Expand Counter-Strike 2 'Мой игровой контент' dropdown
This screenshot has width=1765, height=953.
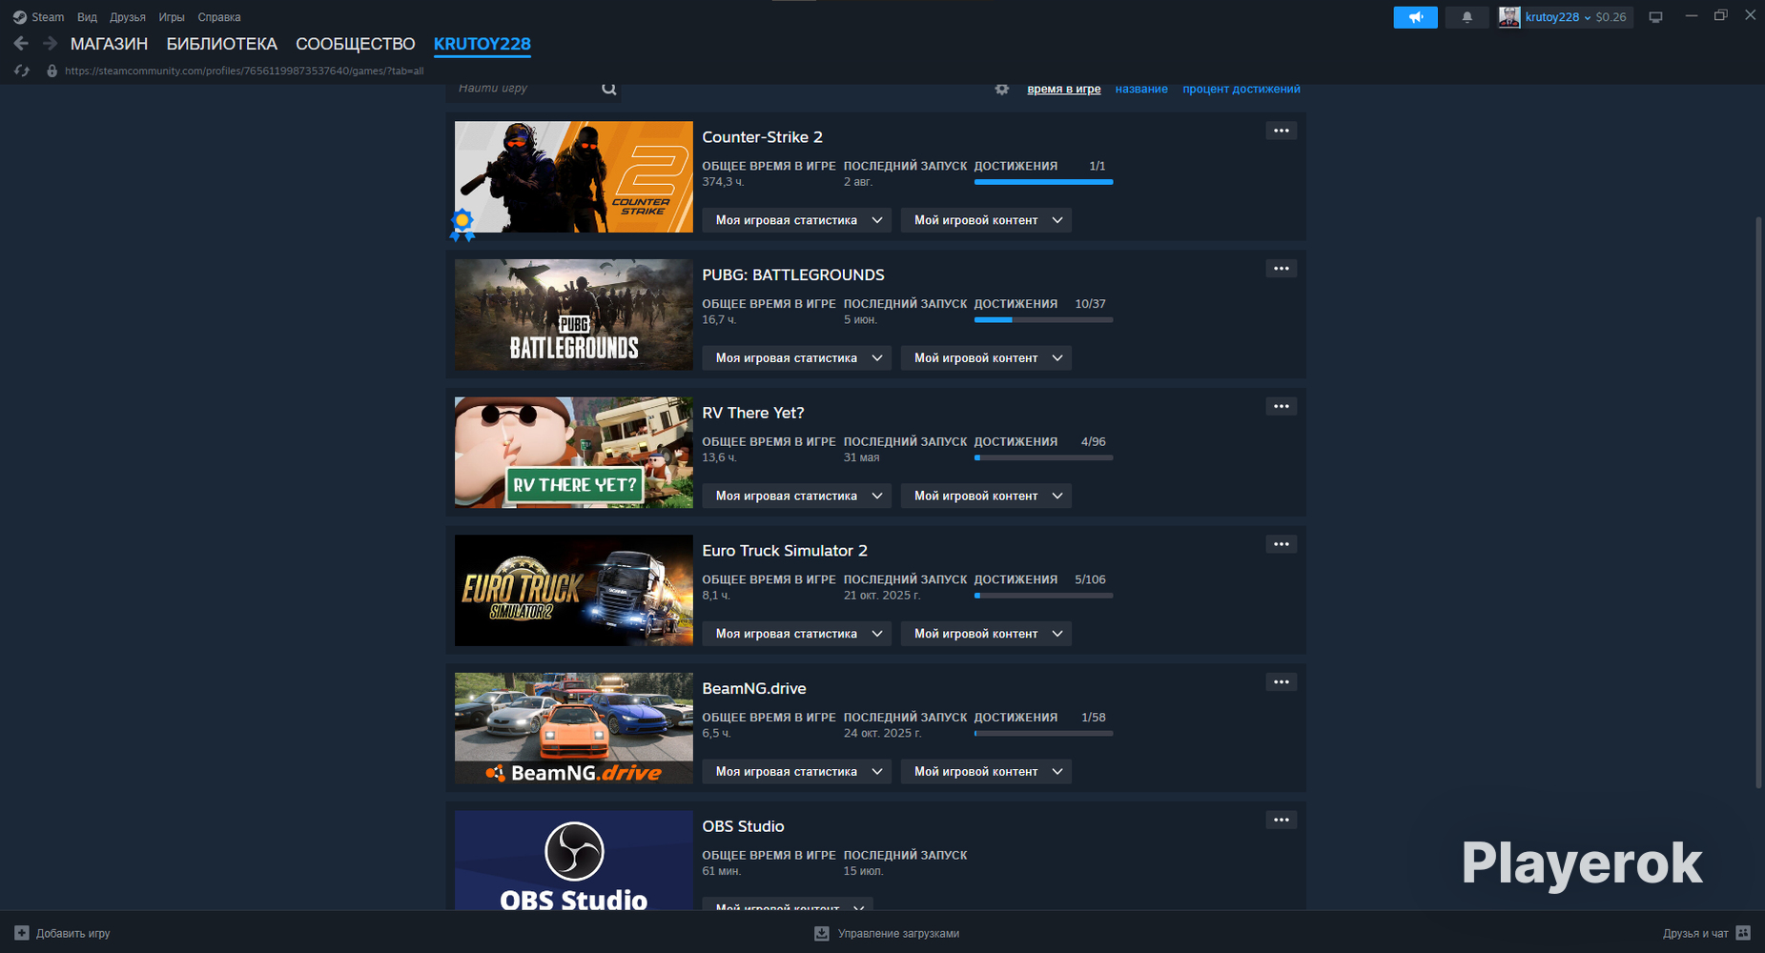(x=986, y=220)
